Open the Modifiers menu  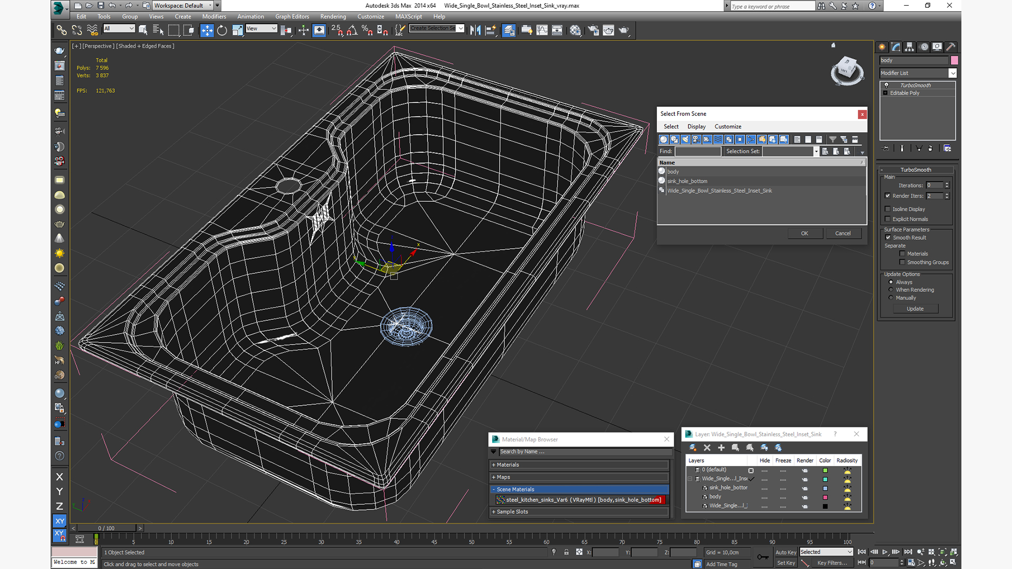[x=214, y=16]
